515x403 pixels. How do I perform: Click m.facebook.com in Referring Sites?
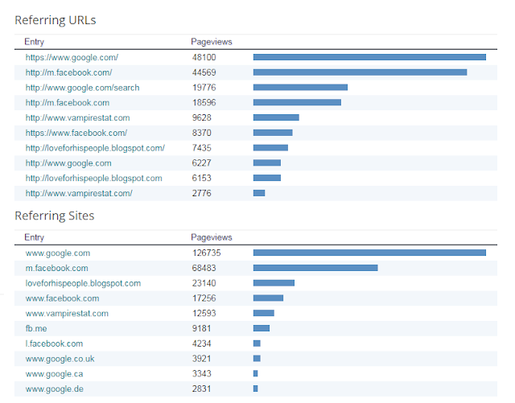pyautogui.click(x=57, y=269)
